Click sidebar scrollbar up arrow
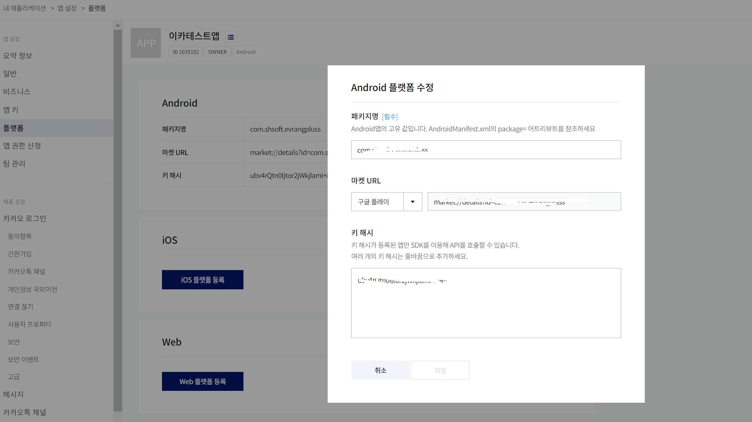 pyautogui.click(x=118, y=25)
